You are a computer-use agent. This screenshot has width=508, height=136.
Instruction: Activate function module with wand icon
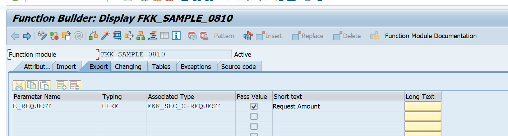pyautogui.click(x=105, y=36)
